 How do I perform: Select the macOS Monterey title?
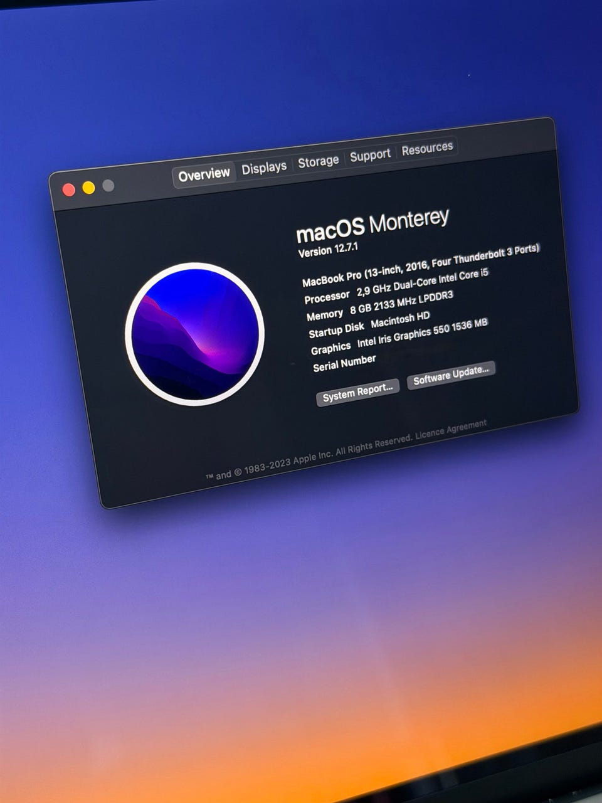pos(372,225)
